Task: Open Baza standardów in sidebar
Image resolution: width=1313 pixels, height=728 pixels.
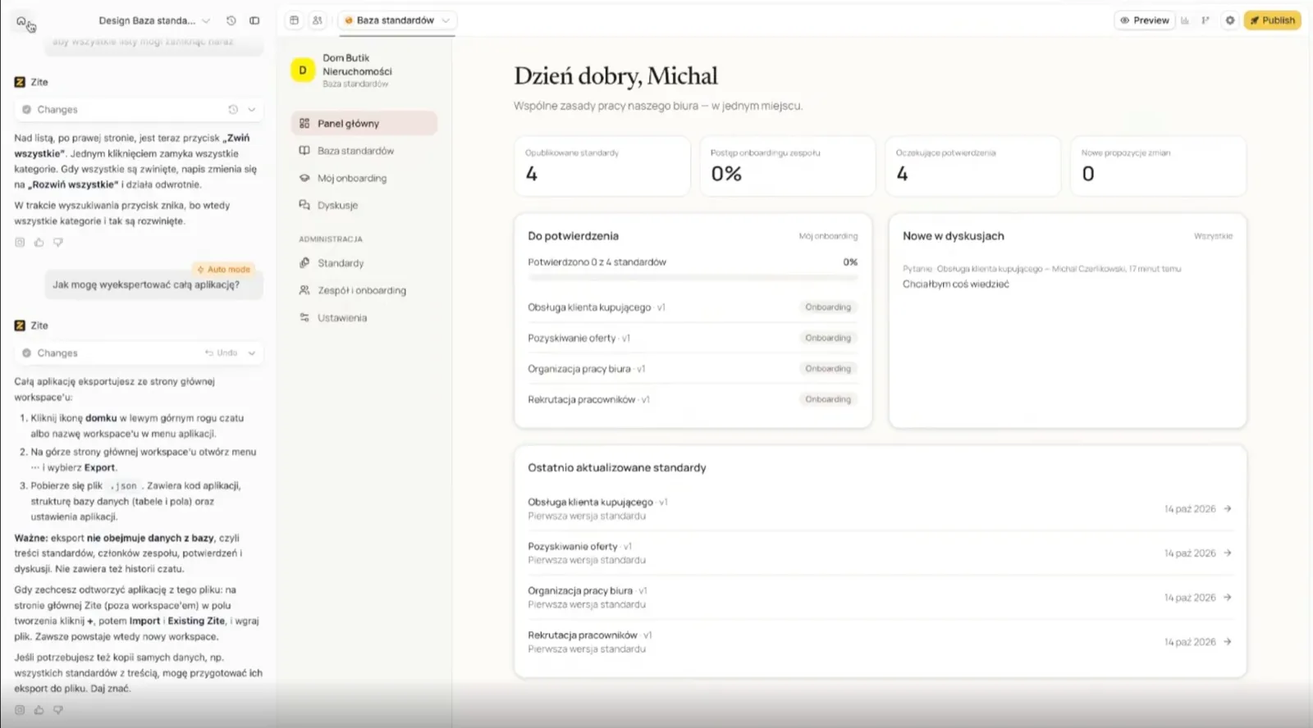Action: [x=364, y=151]
